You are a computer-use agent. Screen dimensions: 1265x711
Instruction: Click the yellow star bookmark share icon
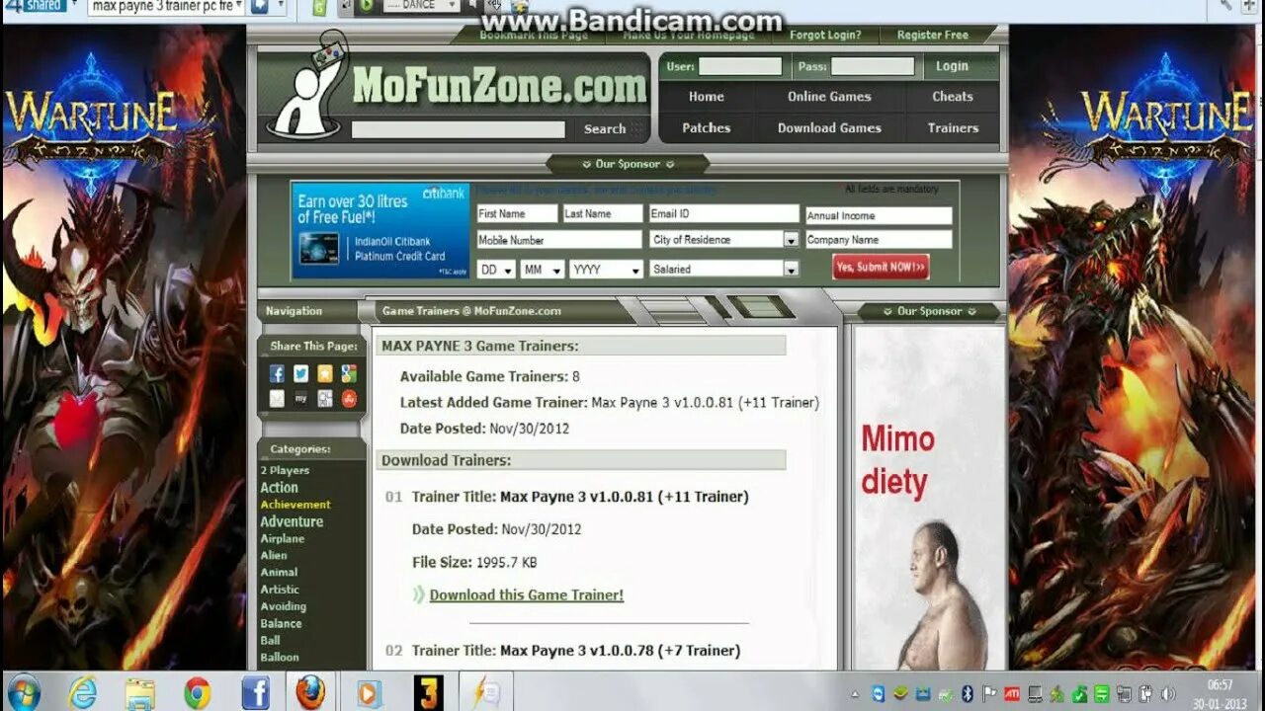(x=324, y=373)
